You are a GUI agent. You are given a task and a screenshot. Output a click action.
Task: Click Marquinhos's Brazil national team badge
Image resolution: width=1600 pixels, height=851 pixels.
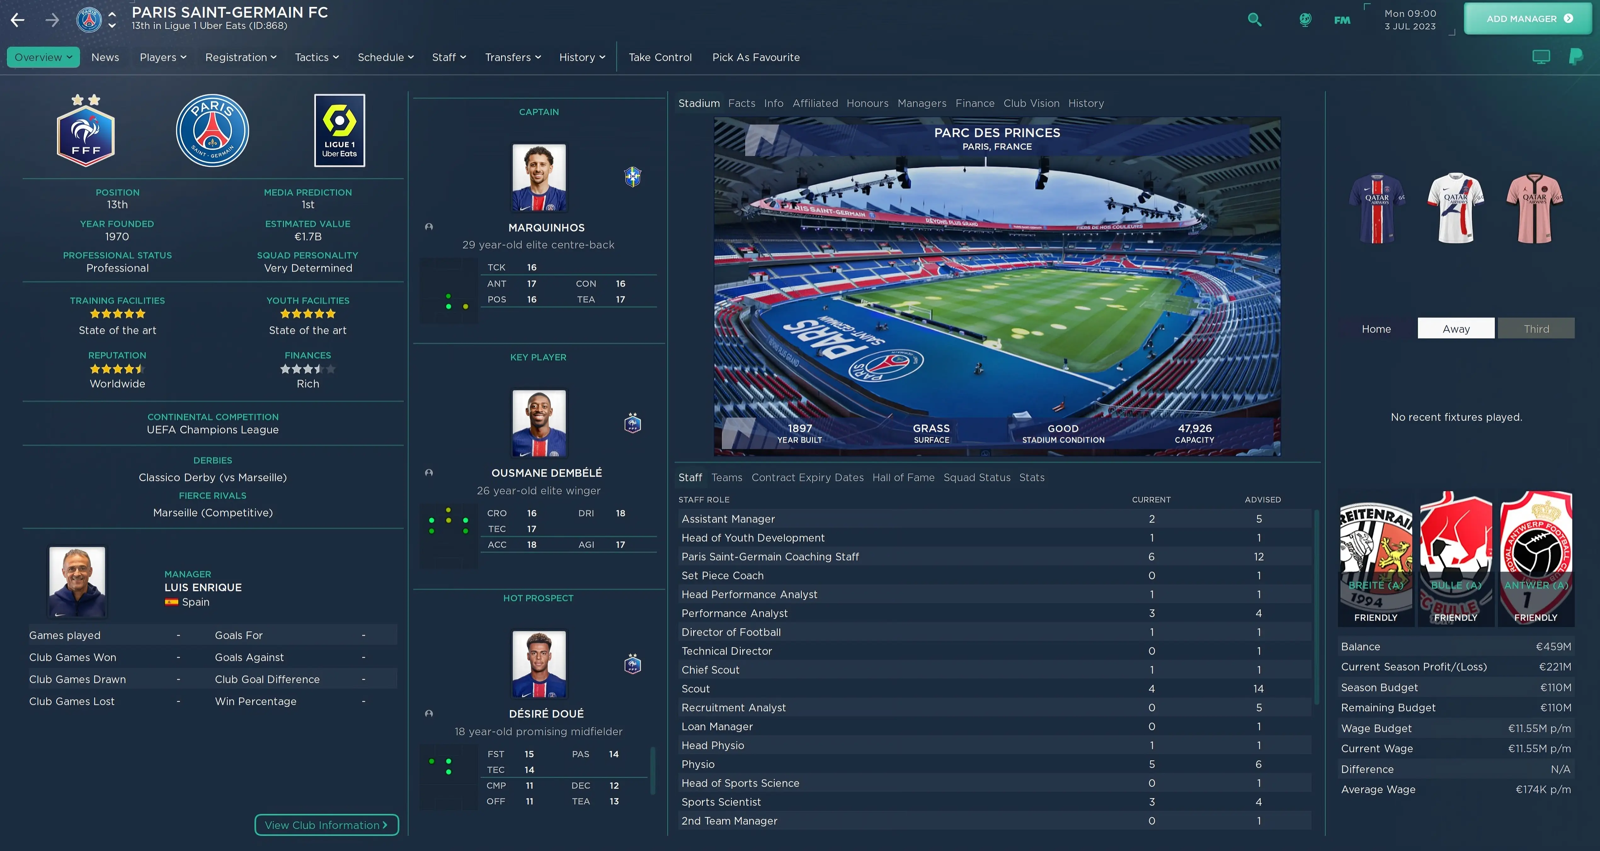632,177
